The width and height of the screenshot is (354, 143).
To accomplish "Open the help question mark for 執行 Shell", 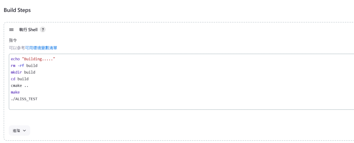I will (43, 30).
